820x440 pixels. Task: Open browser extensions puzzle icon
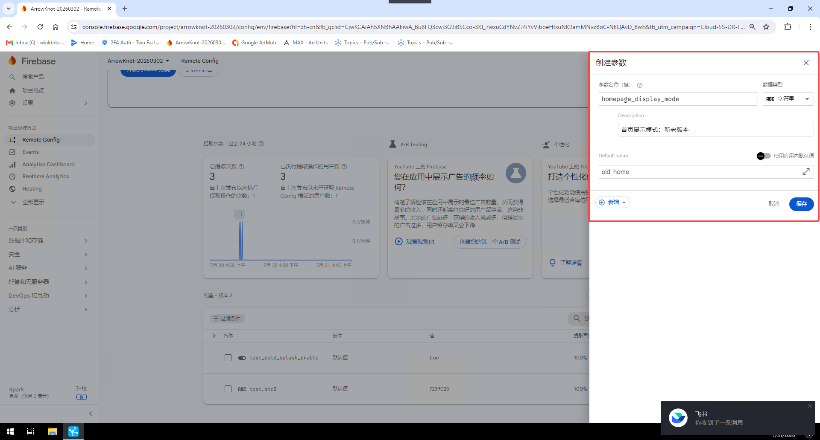pyautogui.click(x=788, y=27)
